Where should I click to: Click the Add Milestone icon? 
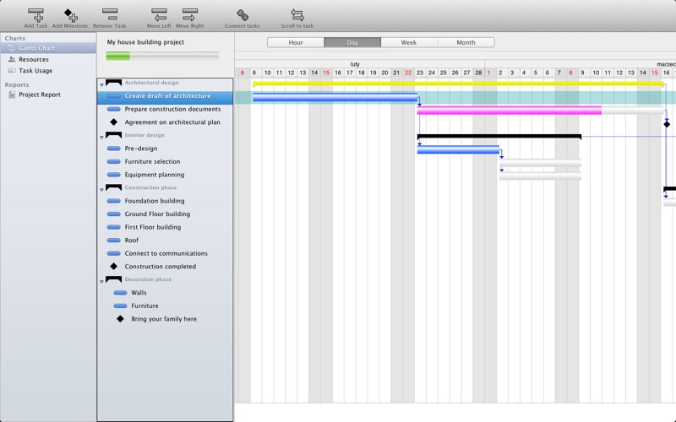(70, 15)
